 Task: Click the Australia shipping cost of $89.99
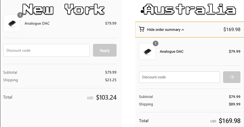(x=235, y=104)
